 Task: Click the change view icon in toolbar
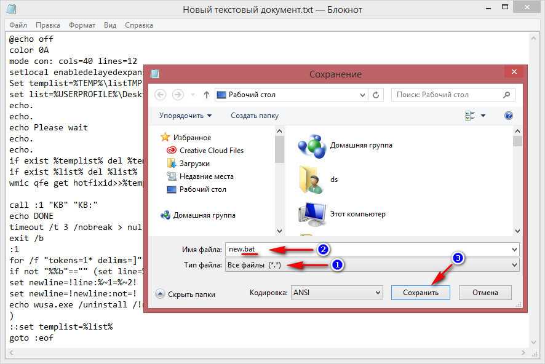pos(471,116)
